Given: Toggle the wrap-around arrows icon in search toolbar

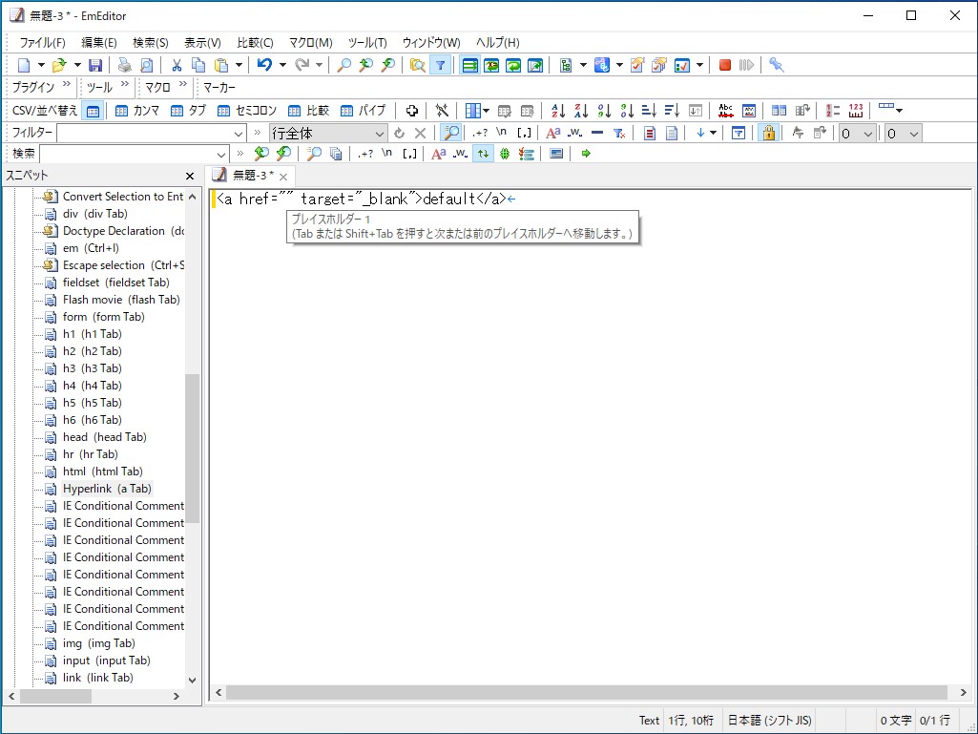Looking at the screenshot, I should pos(484,154).
